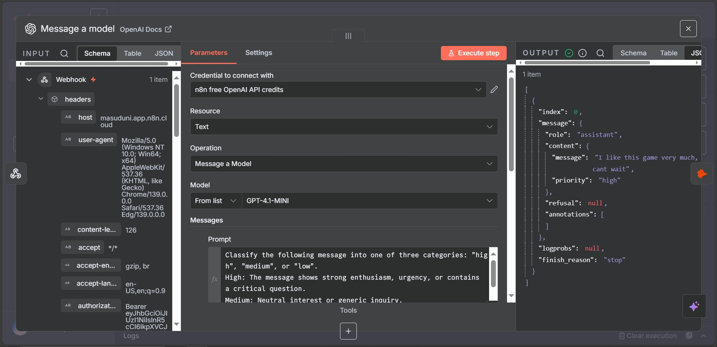Switch output view to Schema

(633, 53)
